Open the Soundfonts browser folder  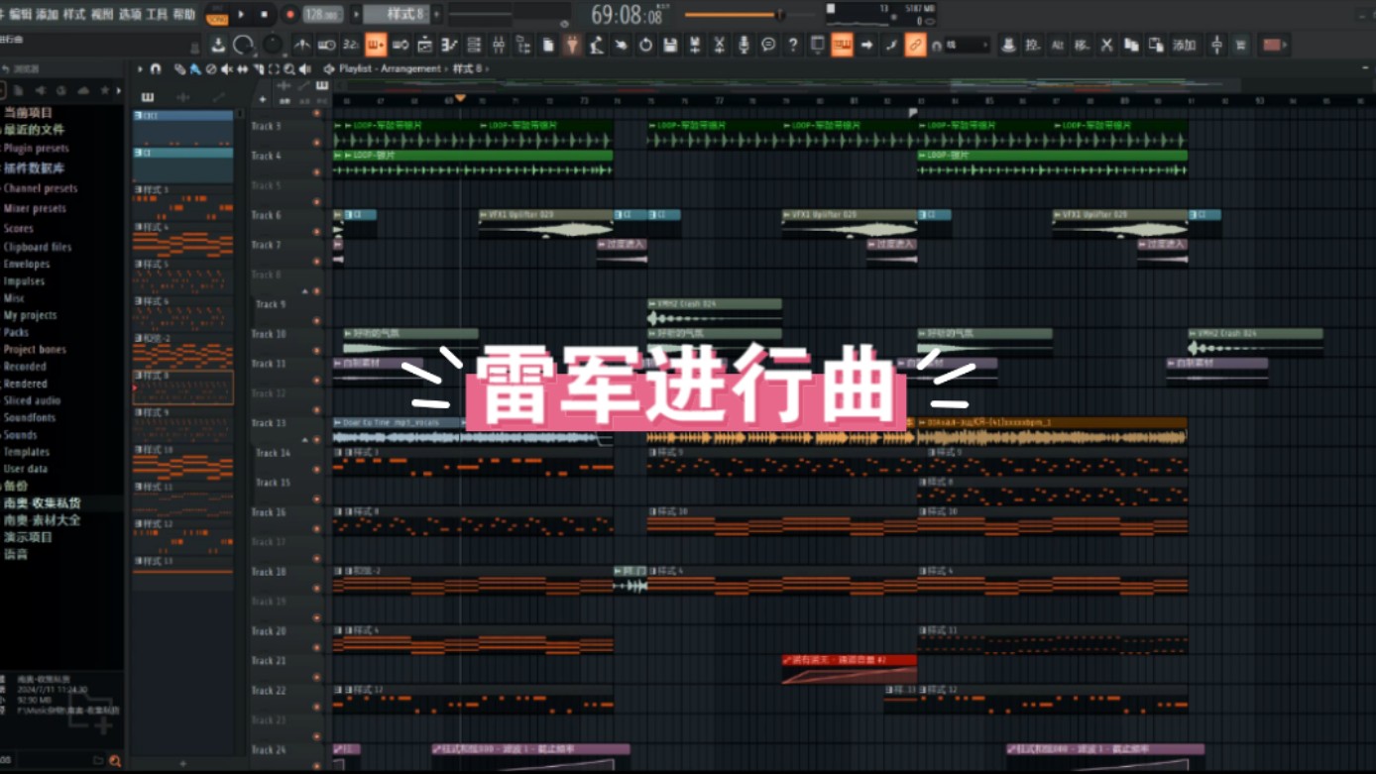30,418
